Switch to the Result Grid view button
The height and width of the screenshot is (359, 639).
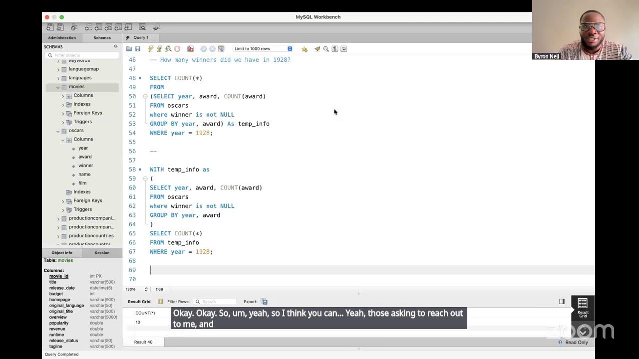point(583,308)
